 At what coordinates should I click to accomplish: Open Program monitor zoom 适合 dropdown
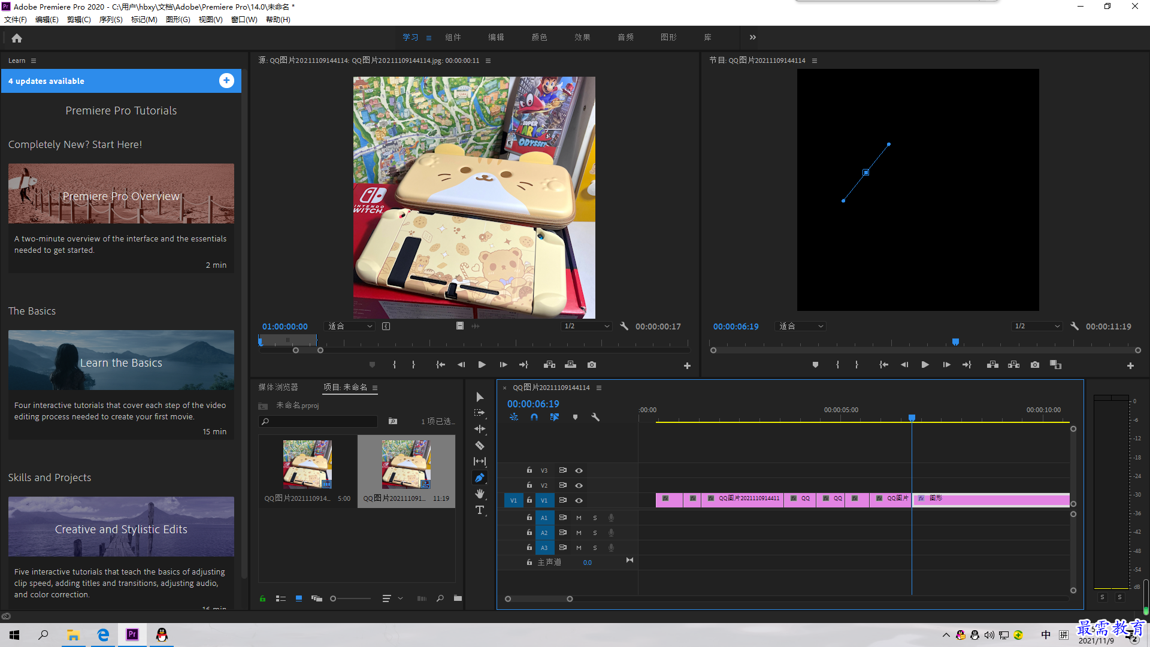pyautogui.click(x=801, y=326)
